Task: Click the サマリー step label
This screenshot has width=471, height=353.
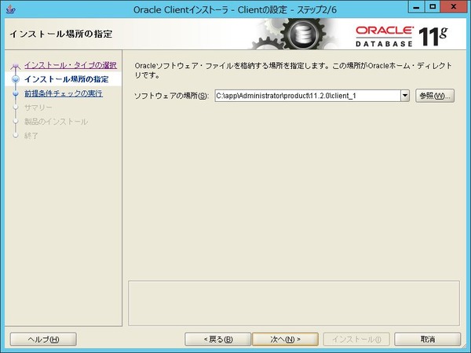Action: point(38,107)
